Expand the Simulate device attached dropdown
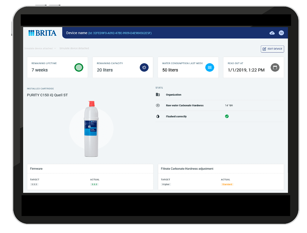The height and width of the screenshot is (233, 307). (40, 48)
